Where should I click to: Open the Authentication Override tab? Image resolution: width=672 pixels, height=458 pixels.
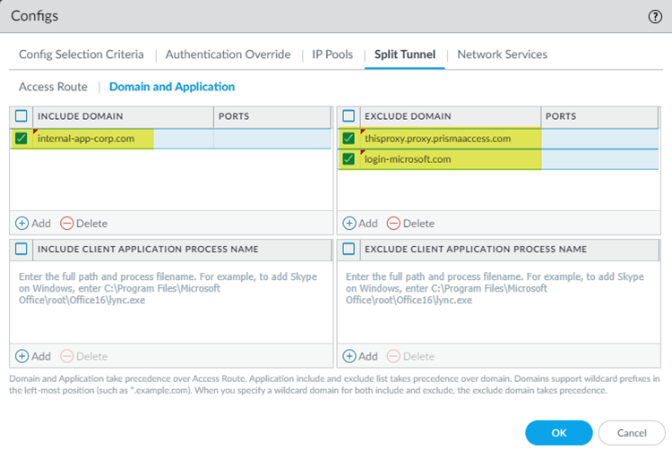[x=228, y=55]
